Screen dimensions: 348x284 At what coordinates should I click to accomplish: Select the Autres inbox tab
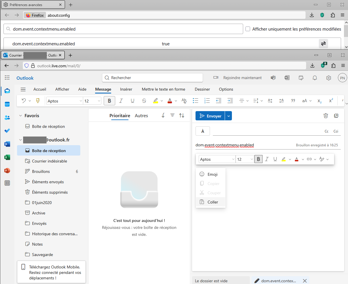[x=142, y=115]
